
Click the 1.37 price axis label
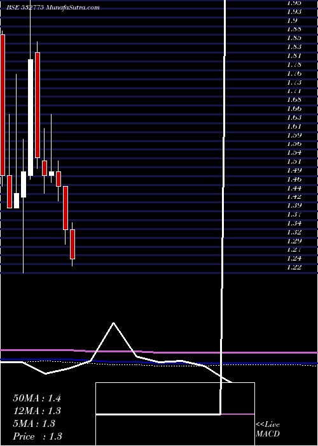click(x=294, y=214)
